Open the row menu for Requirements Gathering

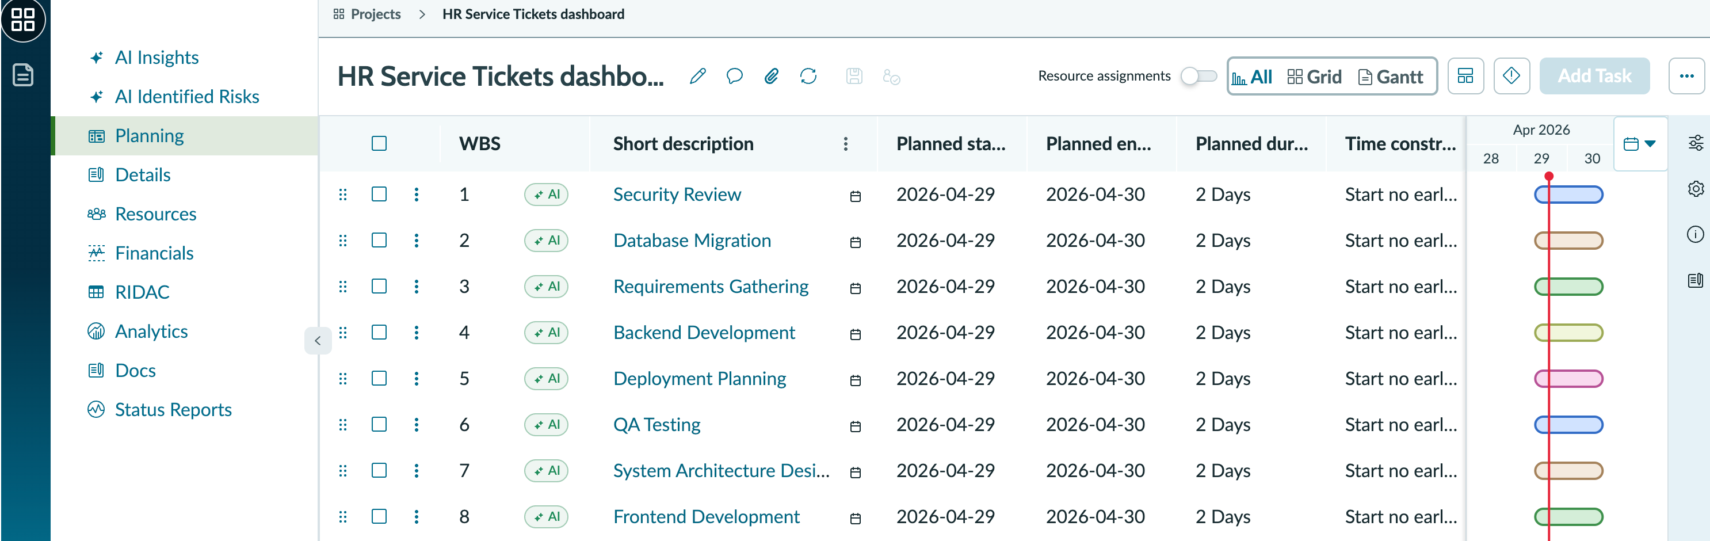click(416, 286)
